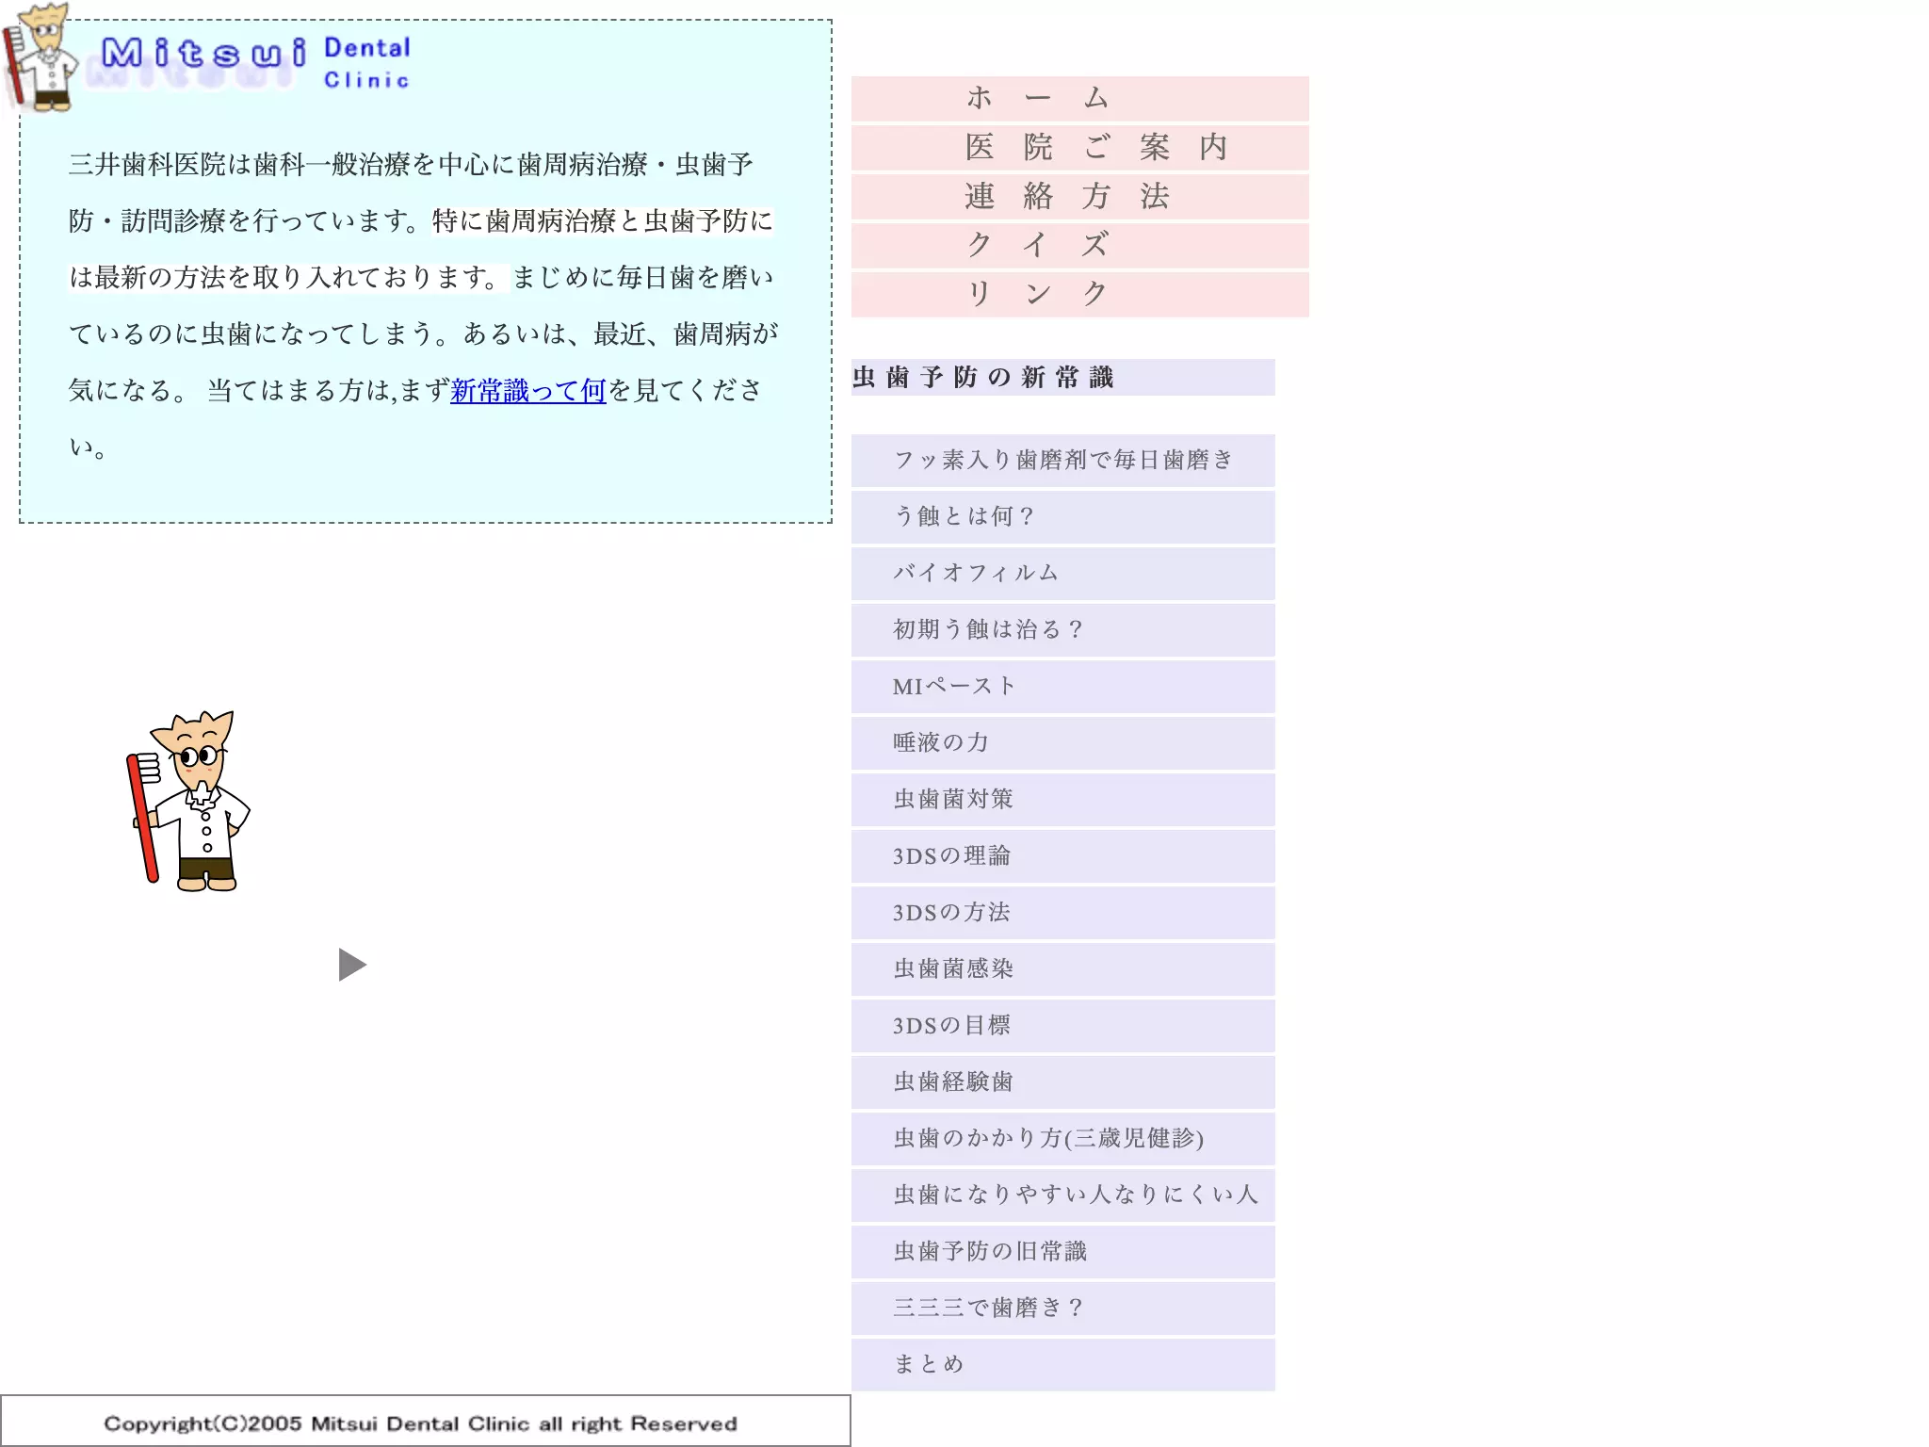Select the 虫歯経験歯 entry
Viewport: 1929px width, 1447px height.
[1062, 1081]
